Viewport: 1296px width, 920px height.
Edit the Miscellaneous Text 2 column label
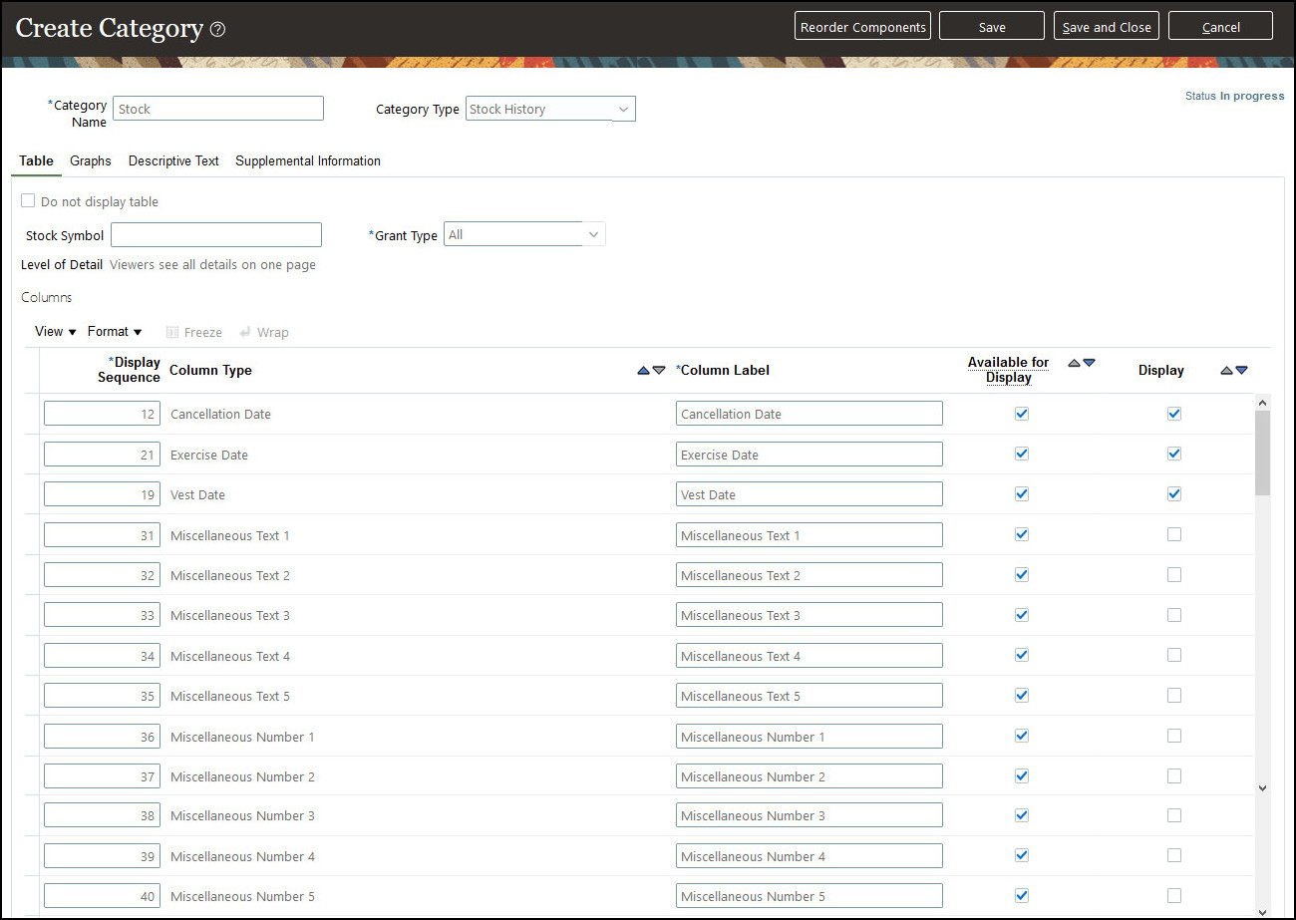[x=810, y=575]
